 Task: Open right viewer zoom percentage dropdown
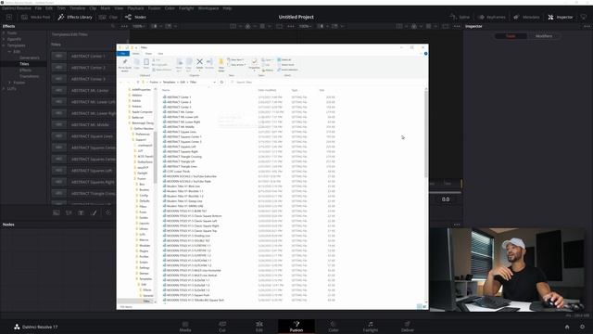306,26
